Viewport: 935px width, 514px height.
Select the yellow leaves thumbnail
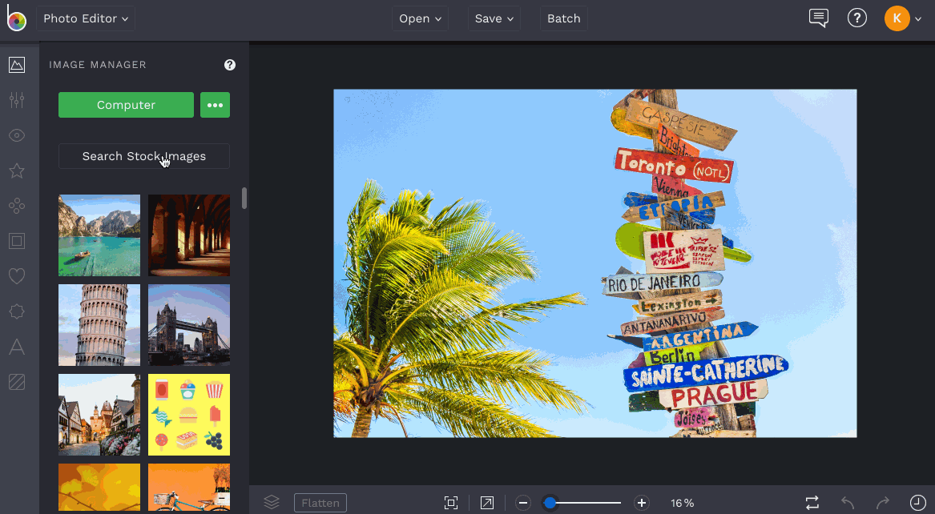(99, 488)
